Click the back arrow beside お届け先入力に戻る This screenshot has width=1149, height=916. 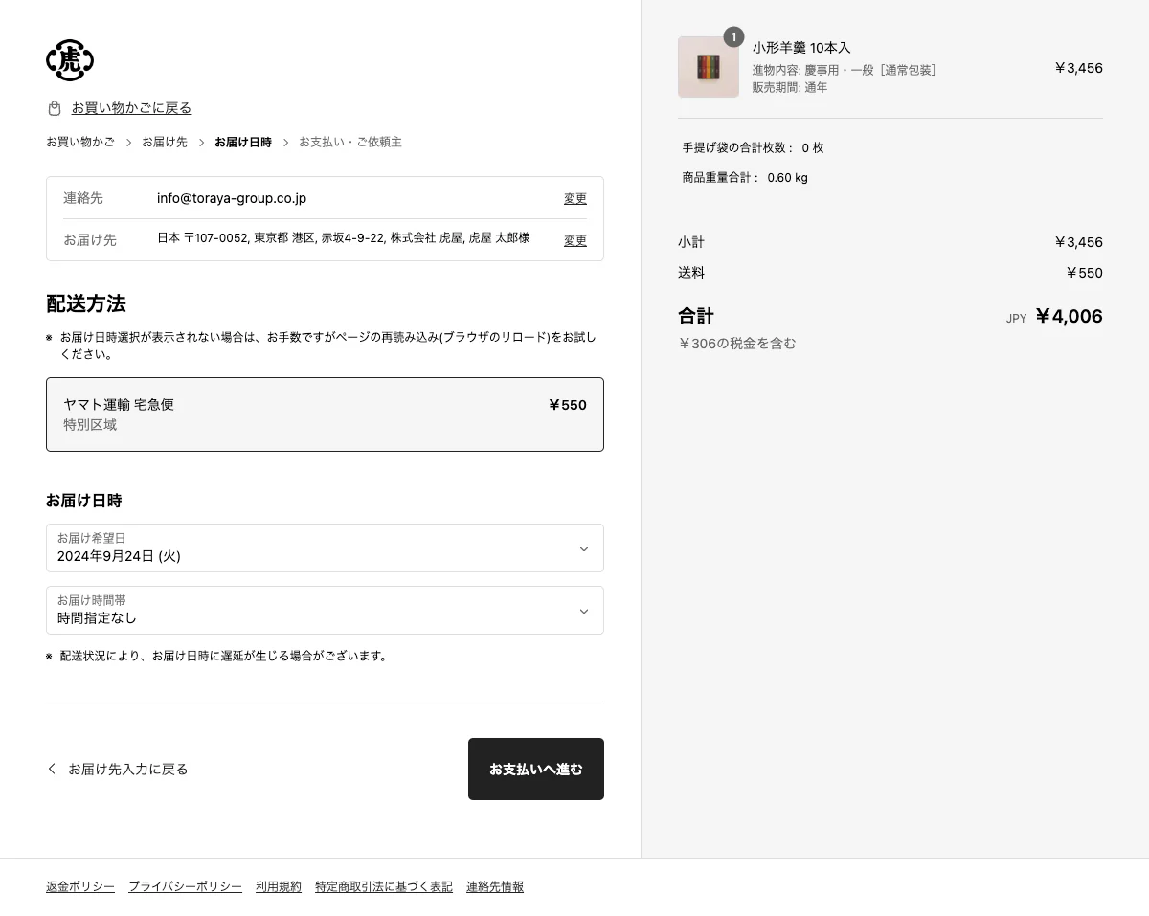[x=52, y=769]
